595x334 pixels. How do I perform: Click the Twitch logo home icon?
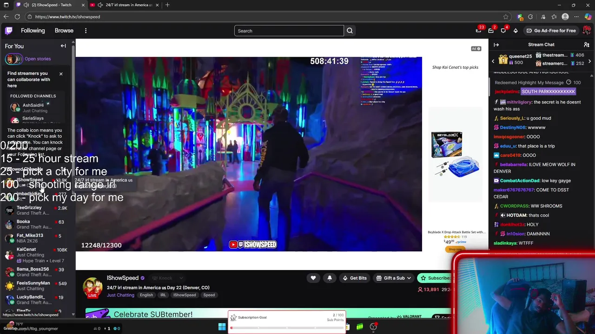click(9, 31)
